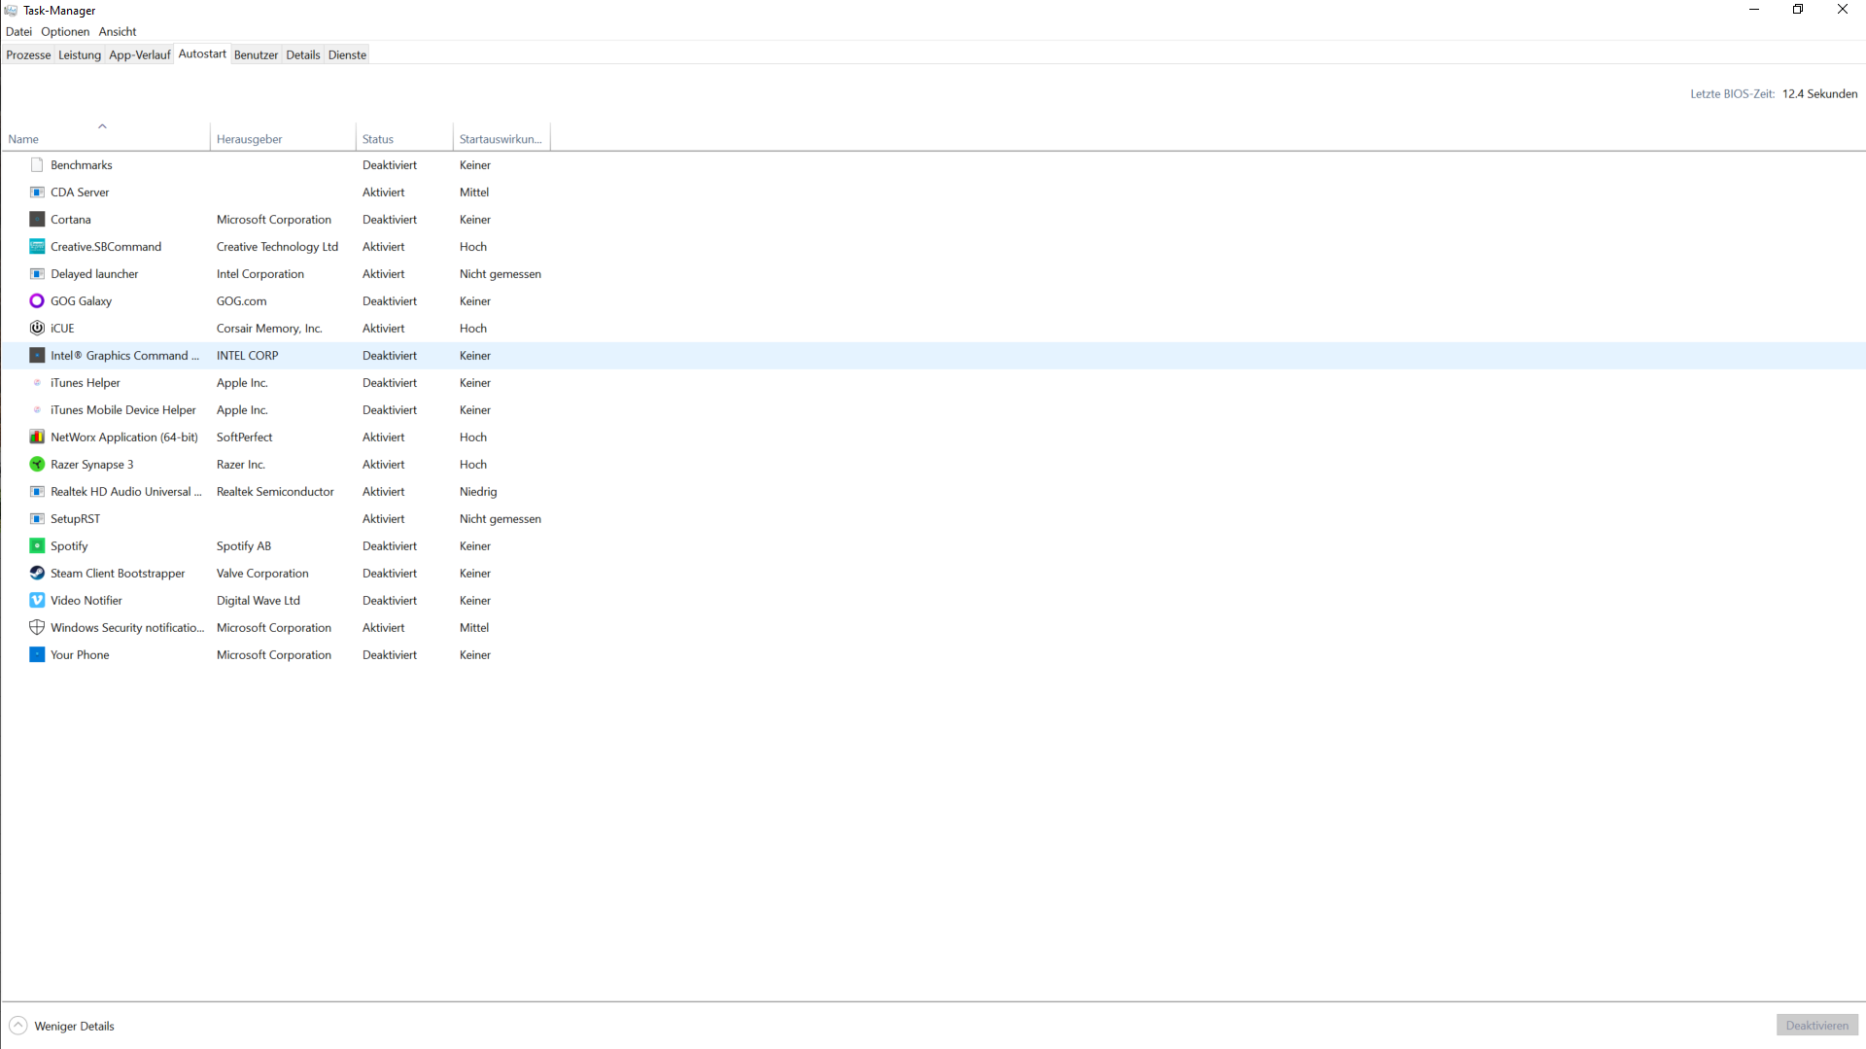The height and width of the screenshot is (1049, 1866).
Task: Click Corsair Memory, Inc. publisher cell
Action: [x=269, y=329]
